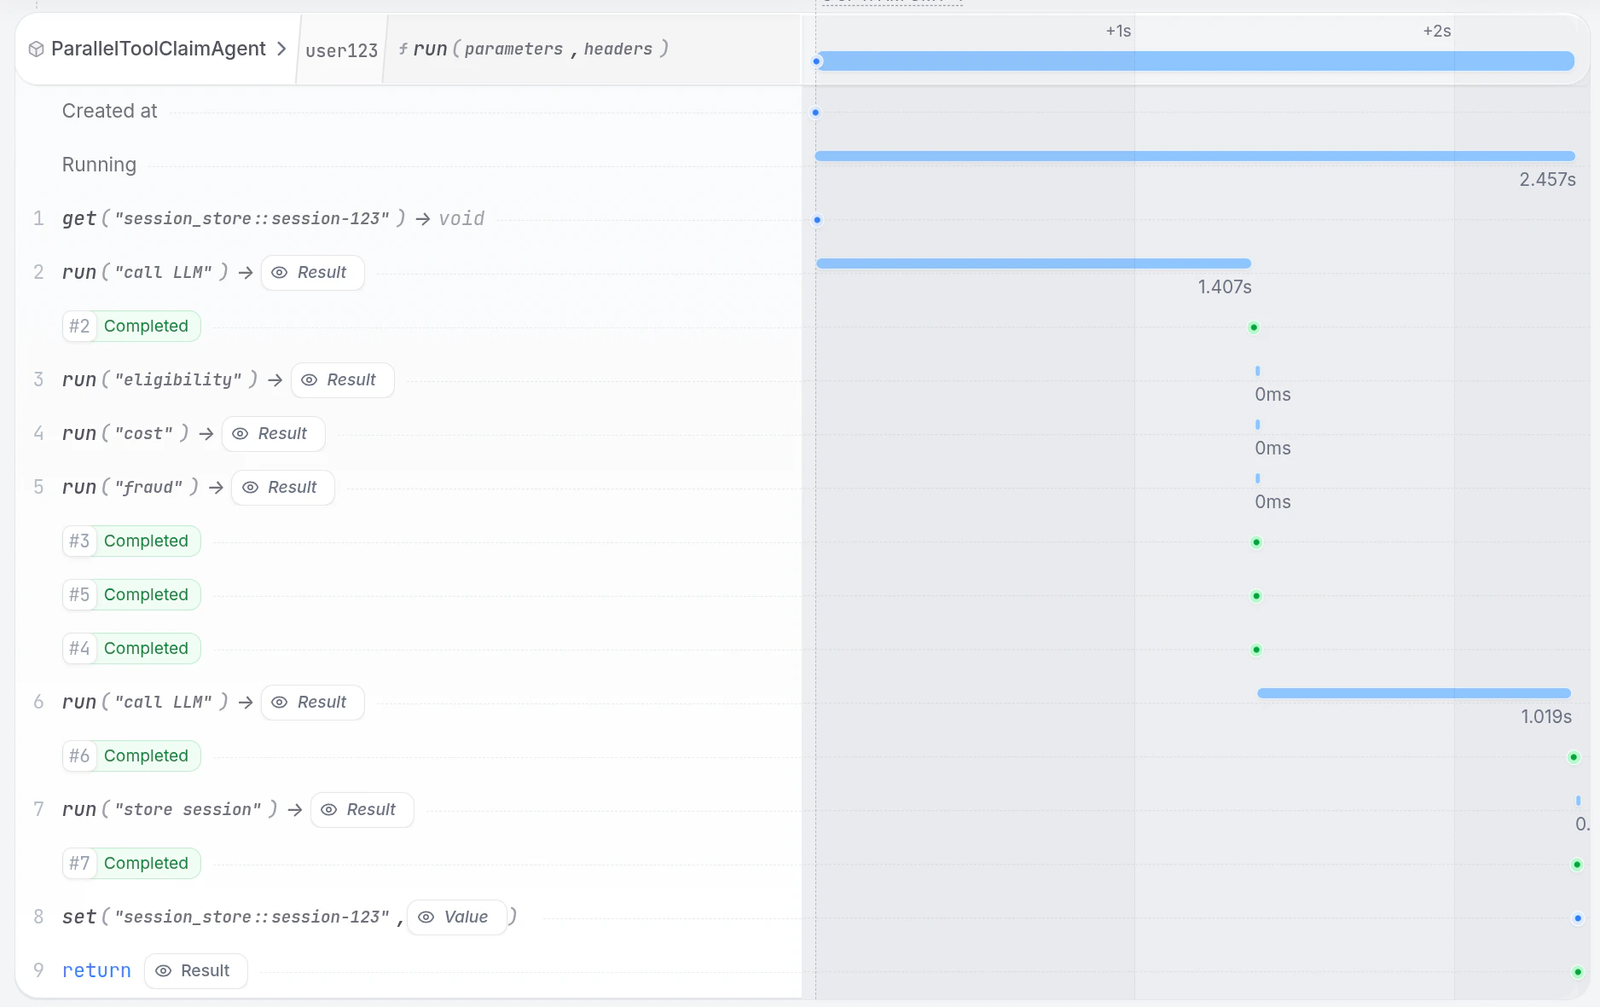Click the top invocation overview timeline bar
1600x1007 pixels.
1195,61
